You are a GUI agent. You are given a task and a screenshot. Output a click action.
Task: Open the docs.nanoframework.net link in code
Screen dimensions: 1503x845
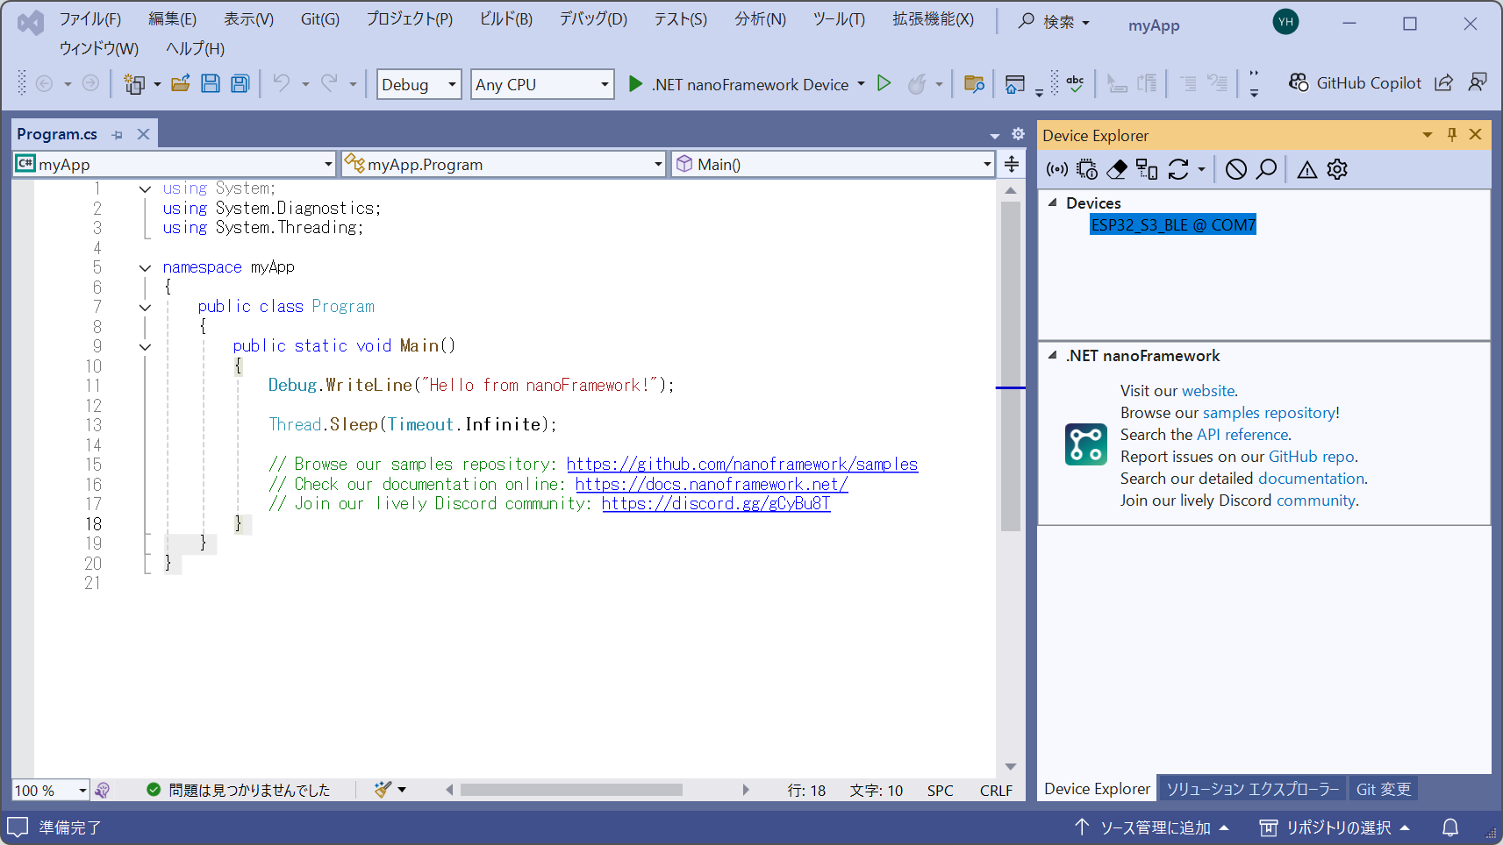click(x=712, y=484)
